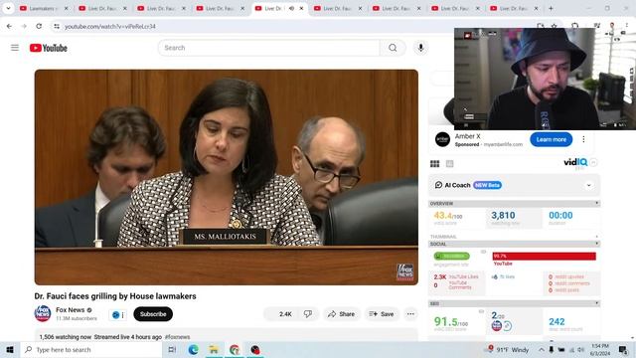
Task: Start voice search with microphone icon
Action: [x=420, y=48]
